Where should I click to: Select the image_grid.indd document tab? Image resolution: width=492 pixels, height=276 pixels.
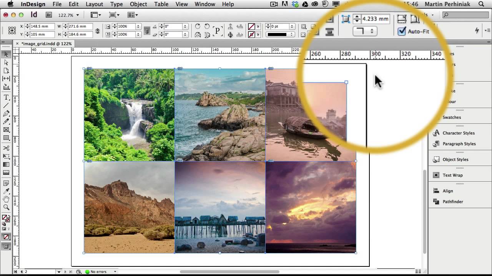tap(47, 44)
